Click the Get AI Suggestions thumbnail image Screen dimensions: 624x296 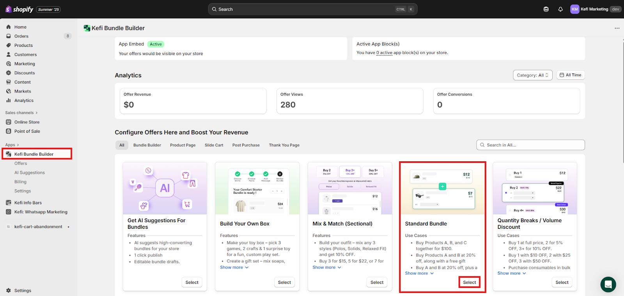click(x=165, y=188)
